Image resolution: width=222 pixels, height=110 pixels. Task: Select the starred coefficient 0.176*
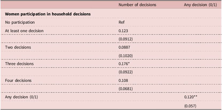[124, 64]
